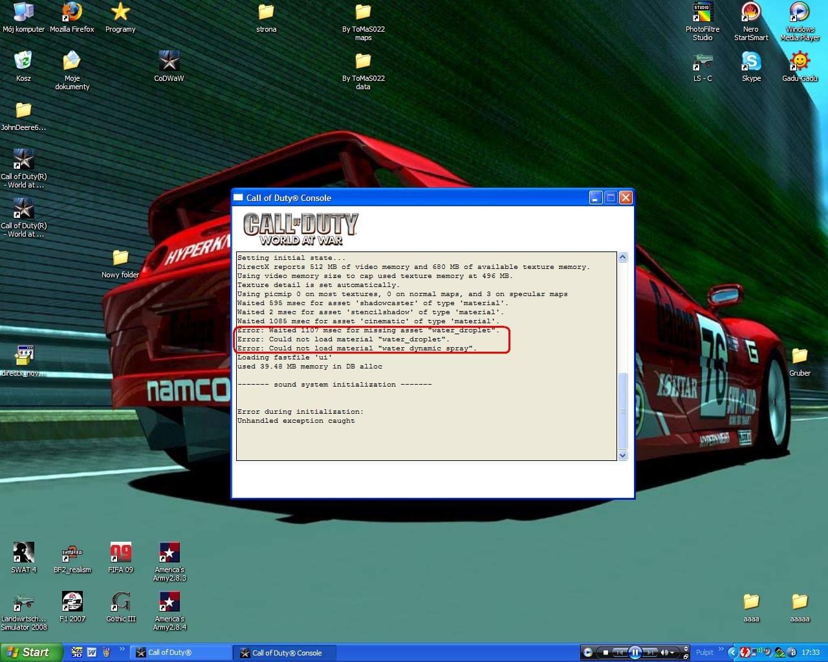Mute the Media Player toolbar volume
The width and height of the screenshot is (828, 662).
(664, 653)
